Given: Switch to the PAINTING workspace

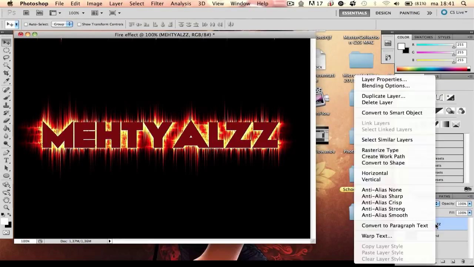Looking at the screenshot, I should point(410,13).
